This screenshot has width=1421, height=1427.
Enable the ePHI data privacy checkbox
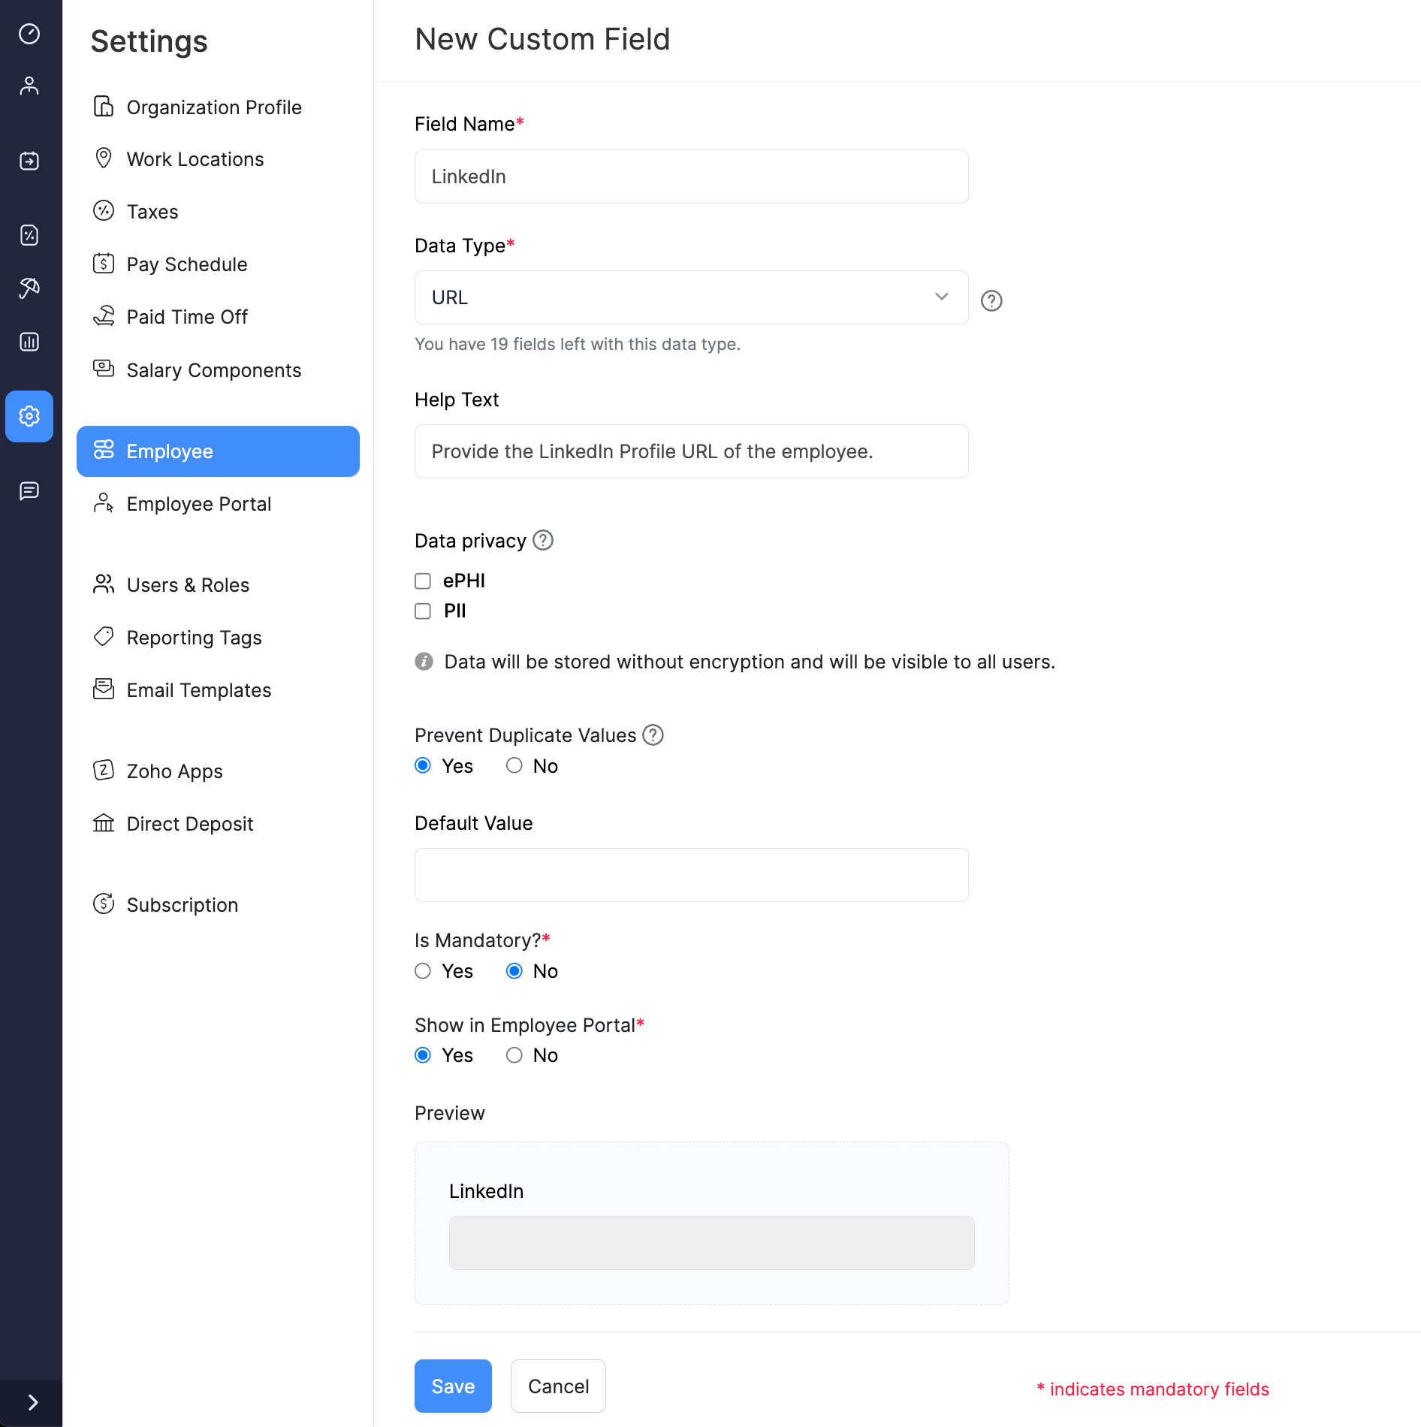coord(423,581)
